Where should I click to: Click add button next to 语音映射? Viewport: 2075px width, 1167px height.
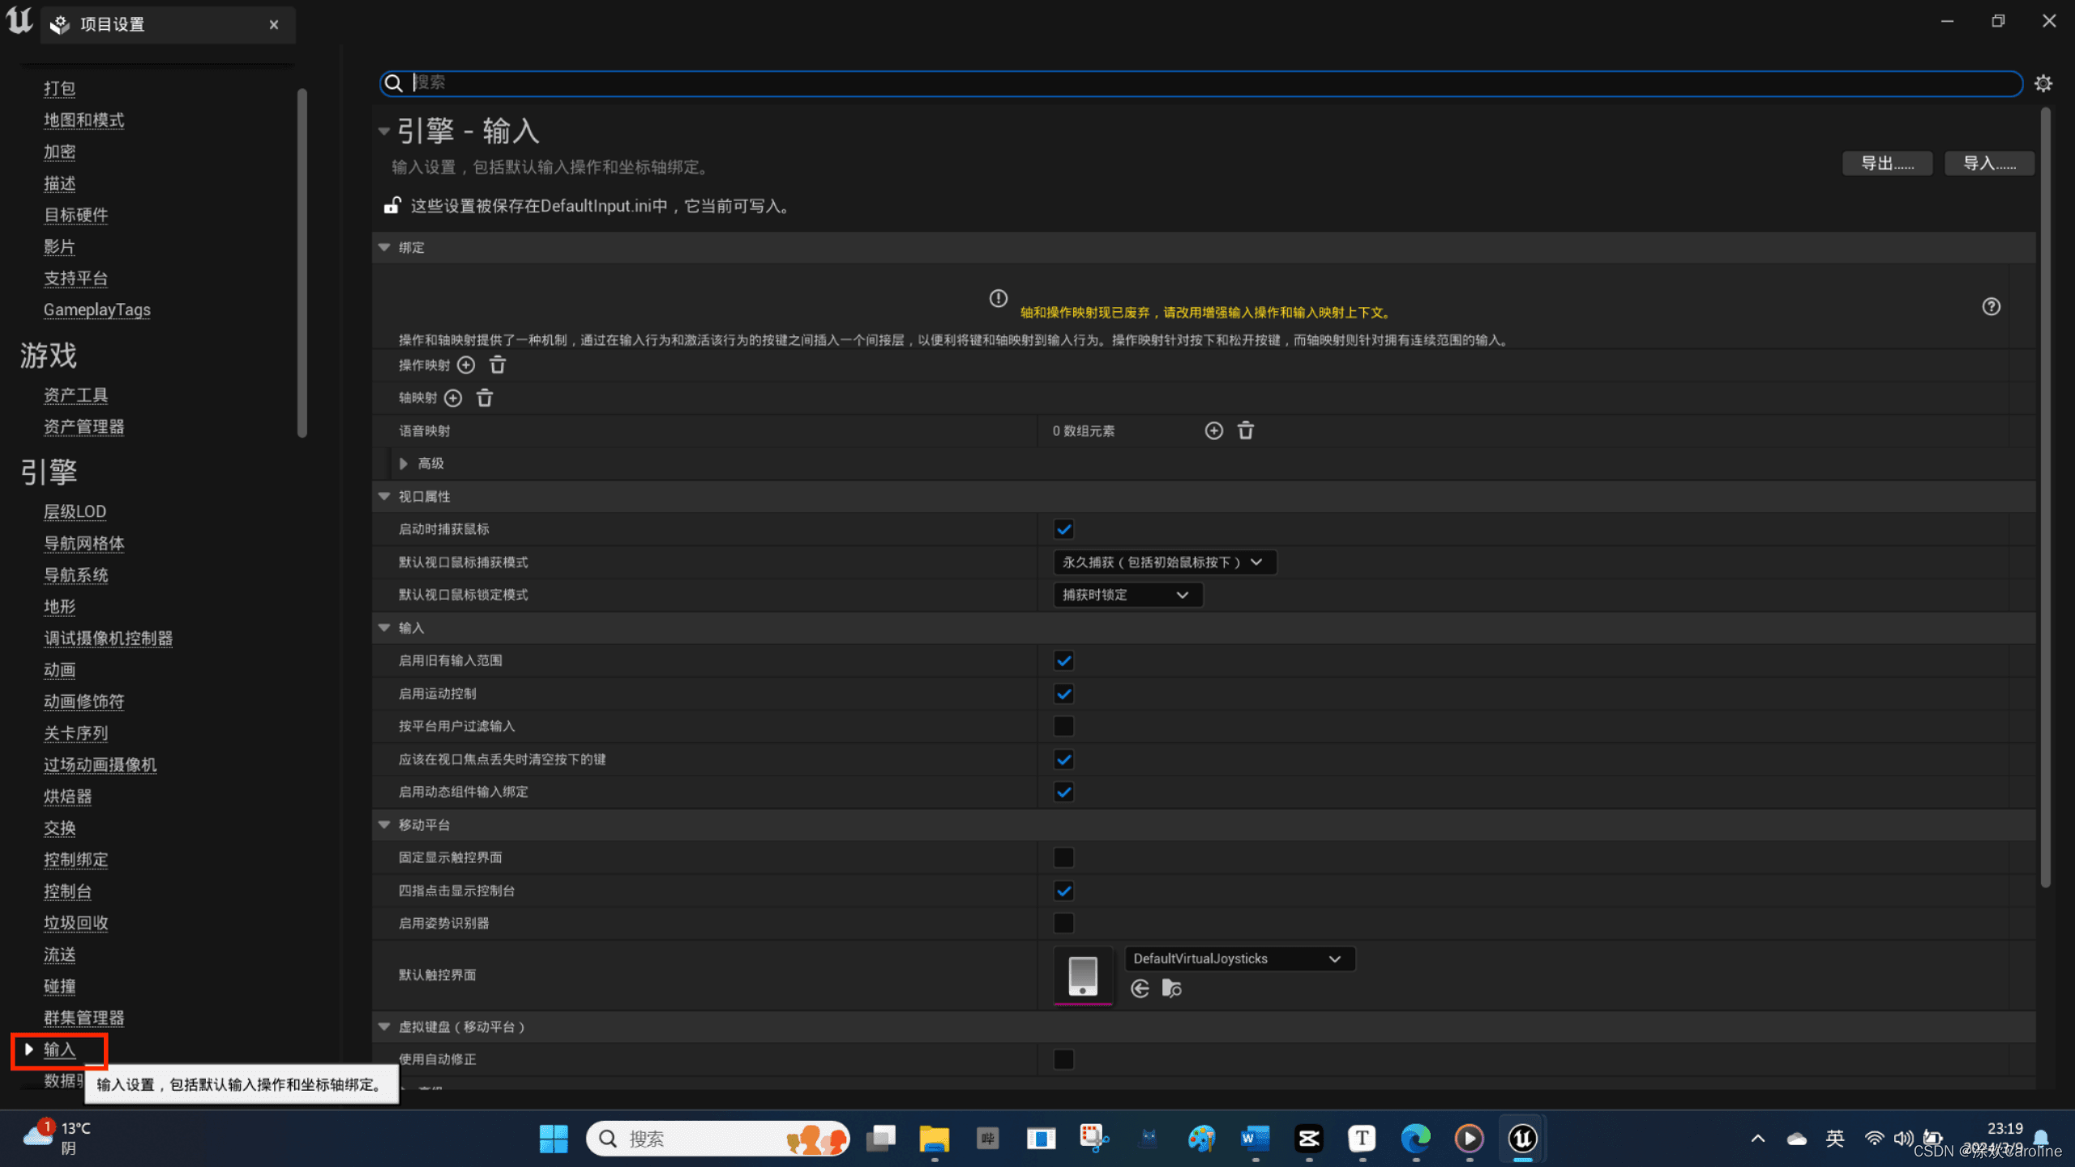pos(1213,430)
